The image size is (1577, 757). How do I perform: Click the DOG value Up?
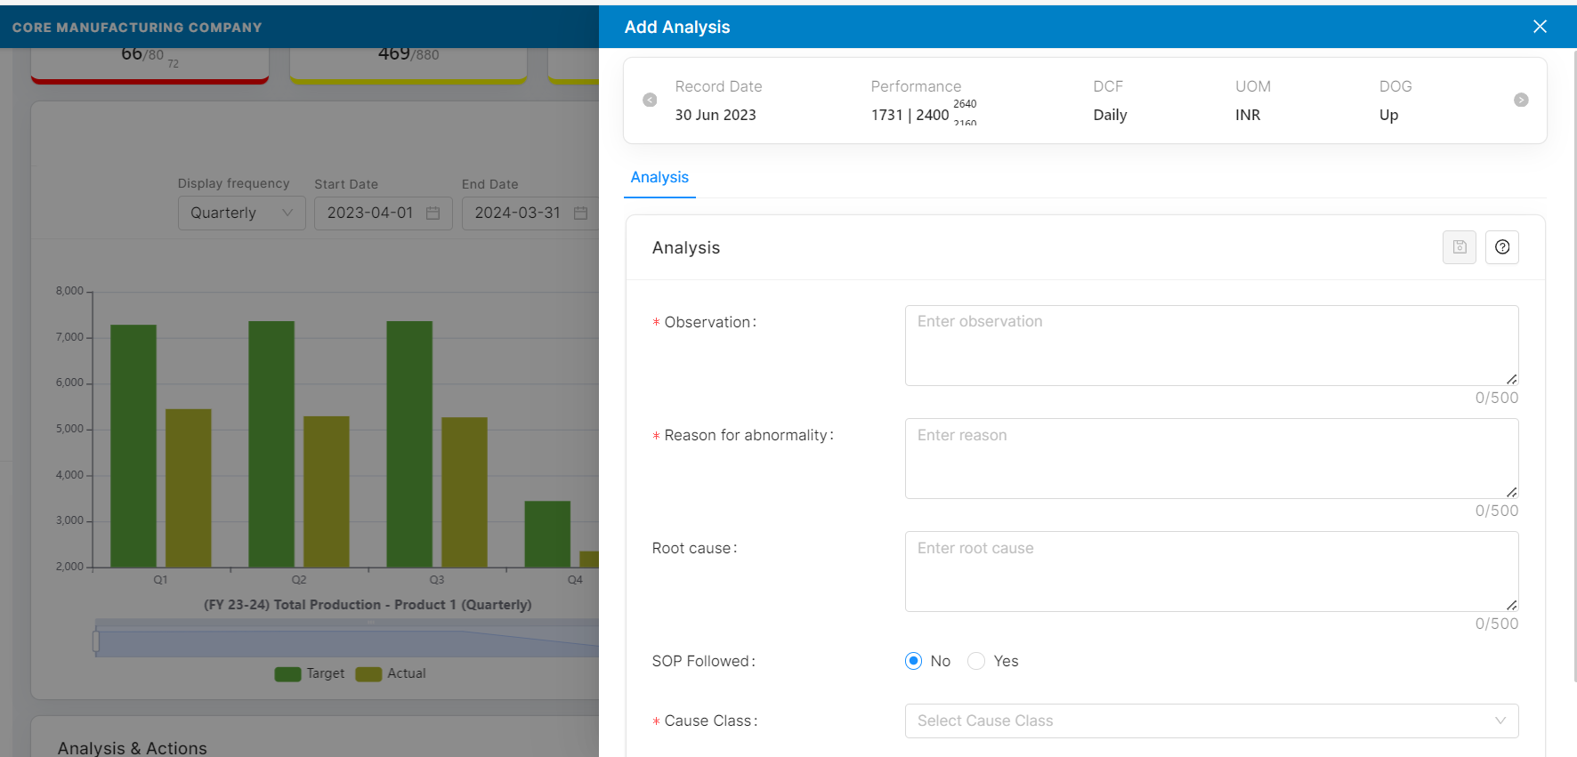(1388, 115)
